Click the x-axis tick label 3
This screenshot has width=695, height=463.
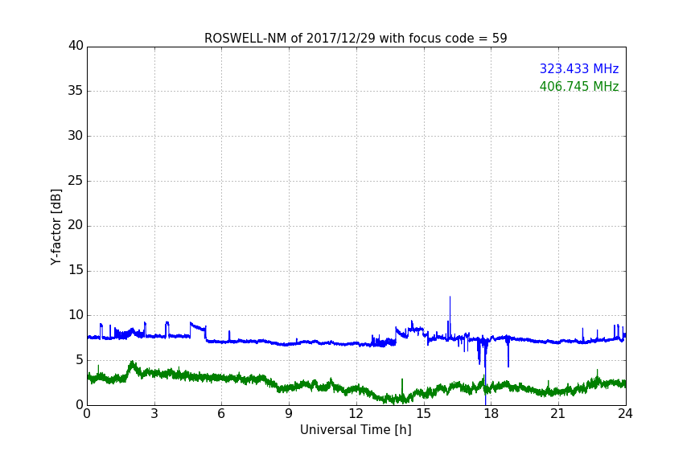click(x=154, y=414)
